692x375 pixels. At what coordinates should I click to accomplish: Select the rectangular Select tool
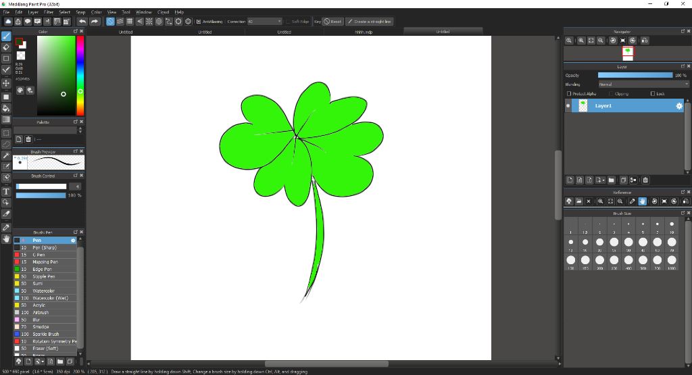coord(6,133)
